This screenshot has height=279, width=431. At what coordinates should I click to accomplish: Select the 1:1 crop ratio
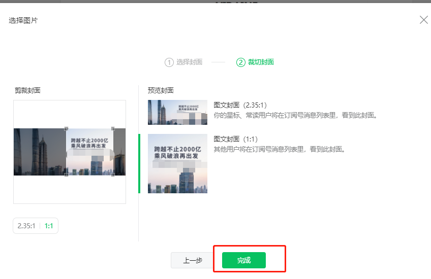click(x=49, y=226)
